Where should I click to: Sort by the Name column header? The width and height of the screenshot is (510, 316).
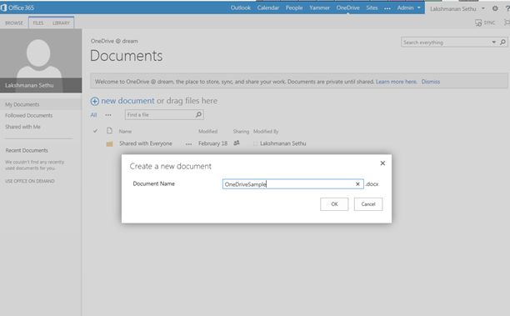click(125, 131)
